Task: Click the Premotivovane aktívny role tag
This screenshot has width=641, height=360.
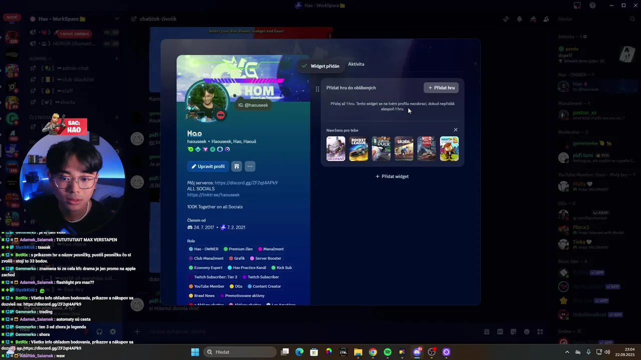Action: pyautogui.click(x=242, y=296)
